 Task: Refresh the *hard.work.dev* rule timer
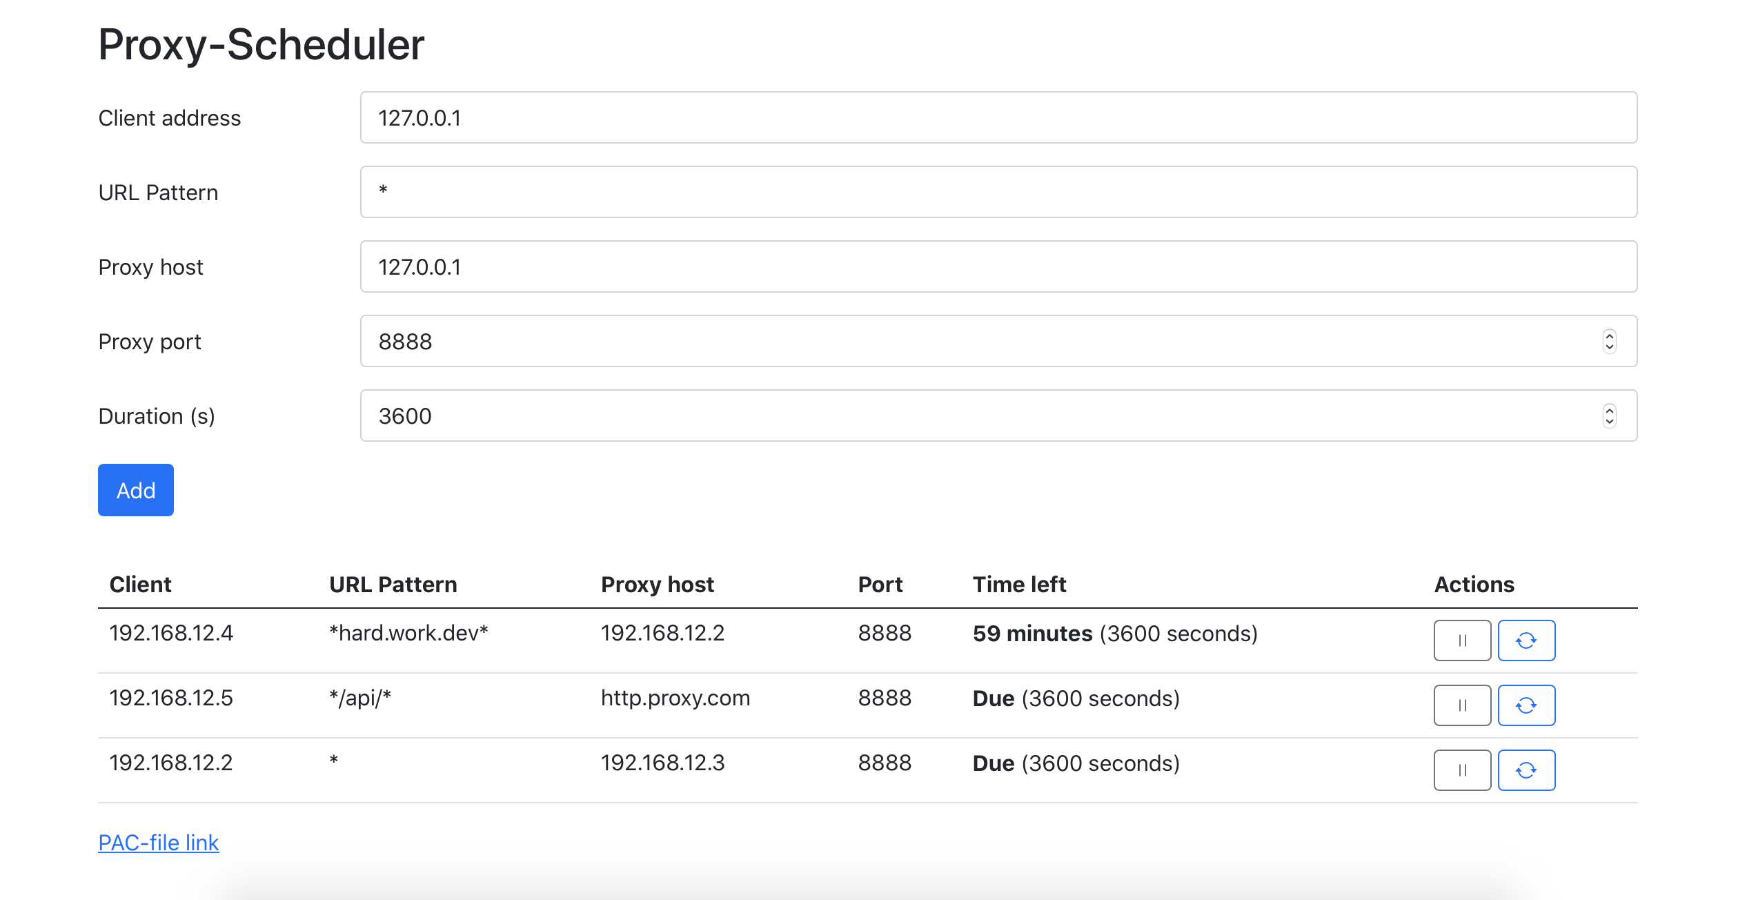pyautogui.click(x=1526, y=640)
